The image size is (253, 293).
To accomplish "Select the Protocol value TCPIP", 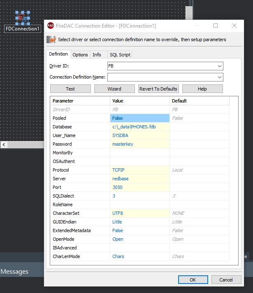I will tap(140, 170).
